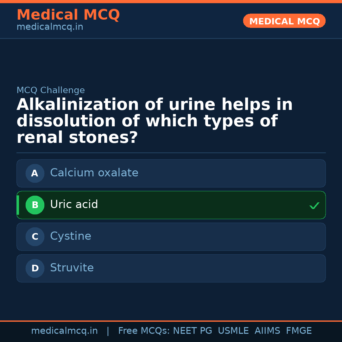
Task: Click the circular C badge icon
Action: coord(35,237)
